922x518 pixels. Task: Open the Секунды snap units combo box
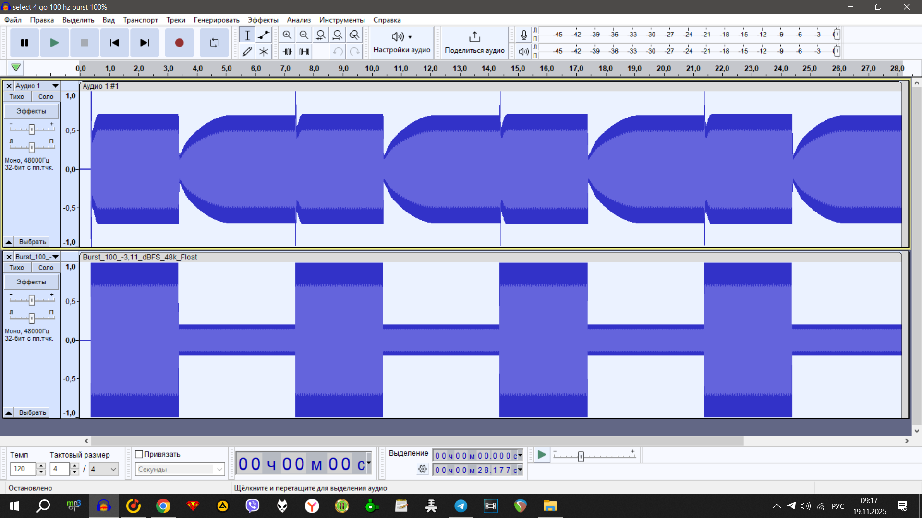click(x=180, y=469)
